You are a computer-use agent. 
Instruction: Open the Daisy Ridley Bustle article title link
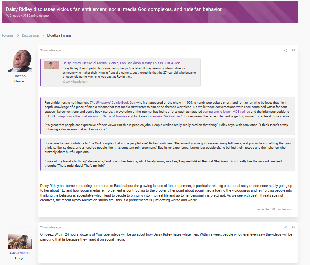coord(121,63)
